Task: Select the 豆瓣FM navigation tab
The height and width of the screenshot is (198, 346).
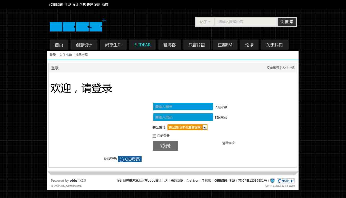Action: 225,45
